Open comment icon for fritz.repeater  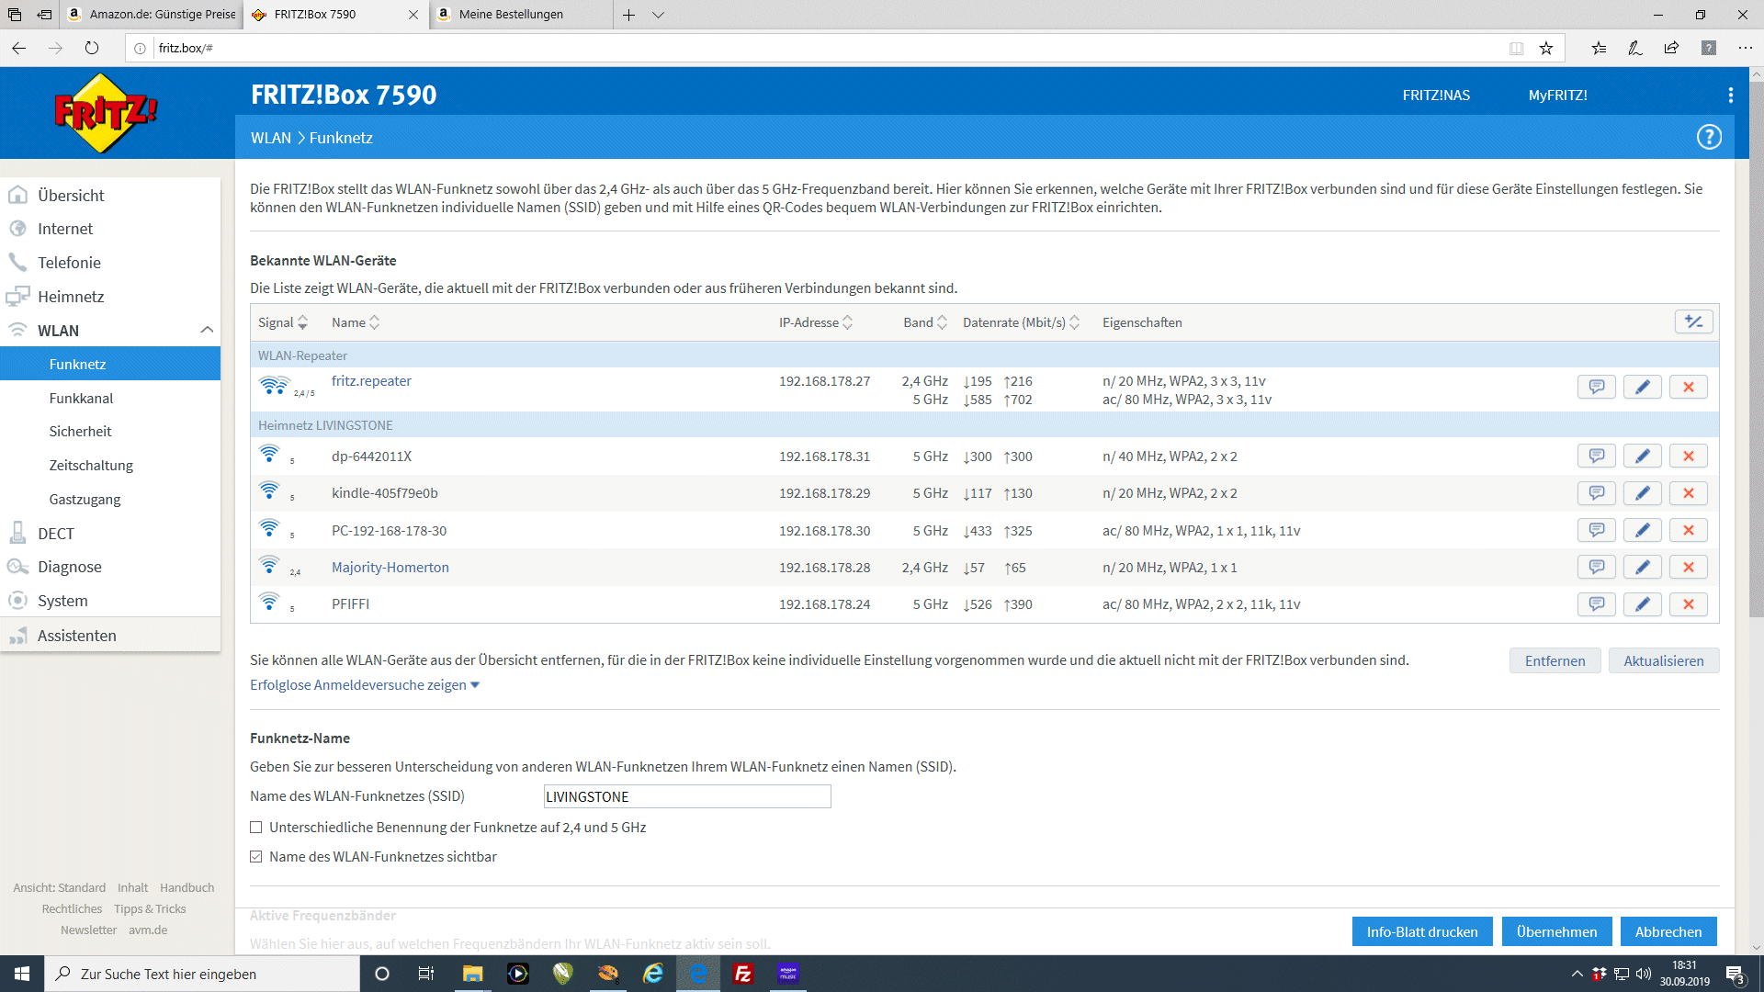1597,387
